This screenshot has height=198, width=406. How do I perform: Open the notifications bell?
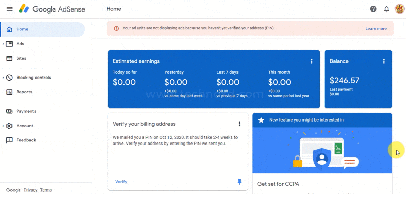coord(386,9)
